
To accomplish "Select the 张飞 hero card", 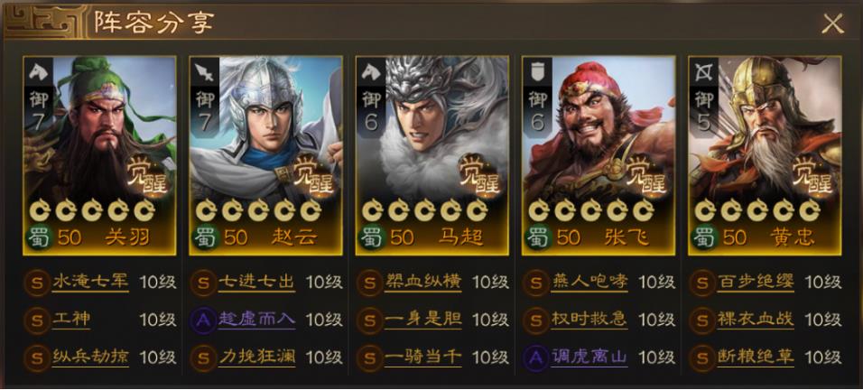I will click(599, 155).
